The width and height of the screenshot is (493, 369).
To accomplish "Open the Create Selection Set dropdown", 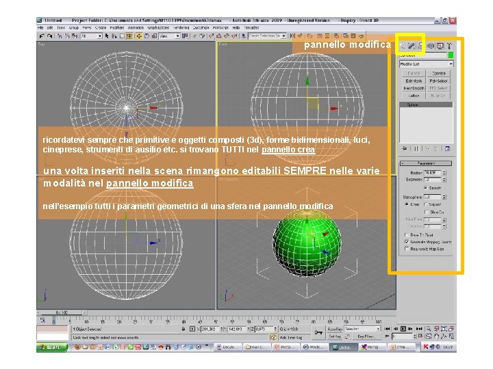I will 266,36.
